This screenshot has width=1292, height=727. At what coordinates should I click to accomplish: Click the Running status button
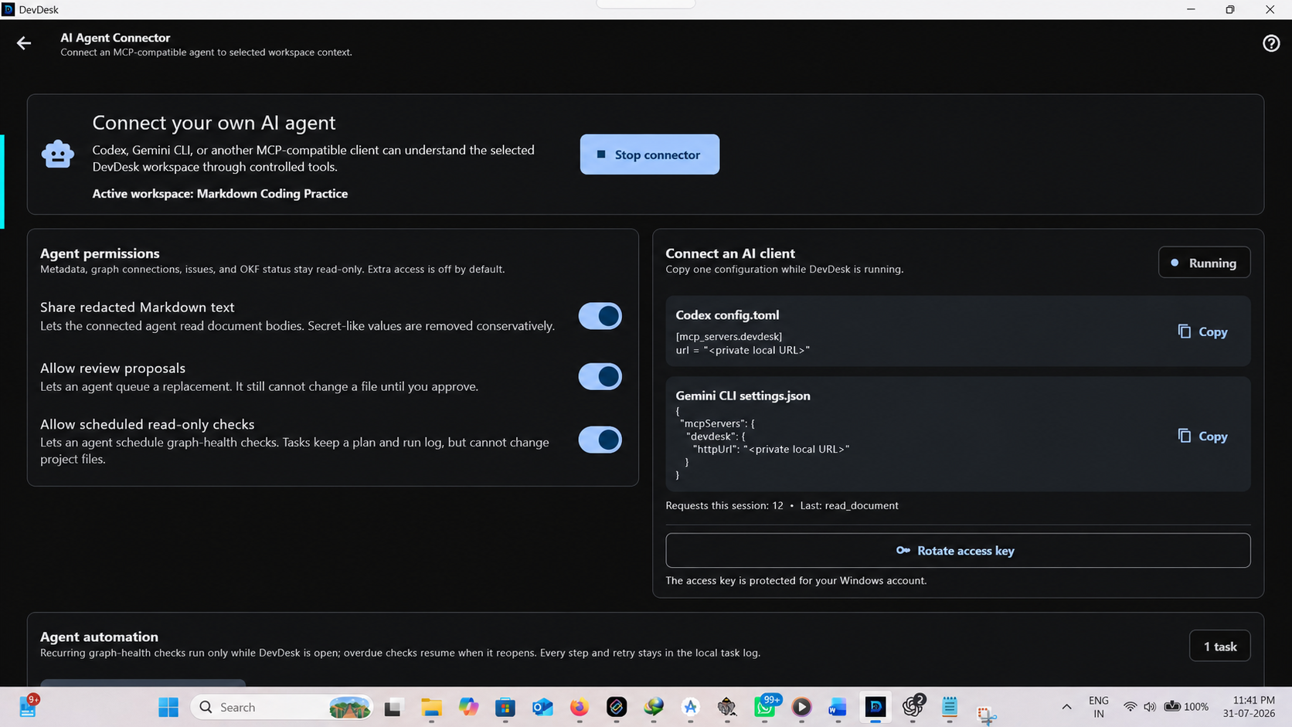click(x=1204, y=263)
